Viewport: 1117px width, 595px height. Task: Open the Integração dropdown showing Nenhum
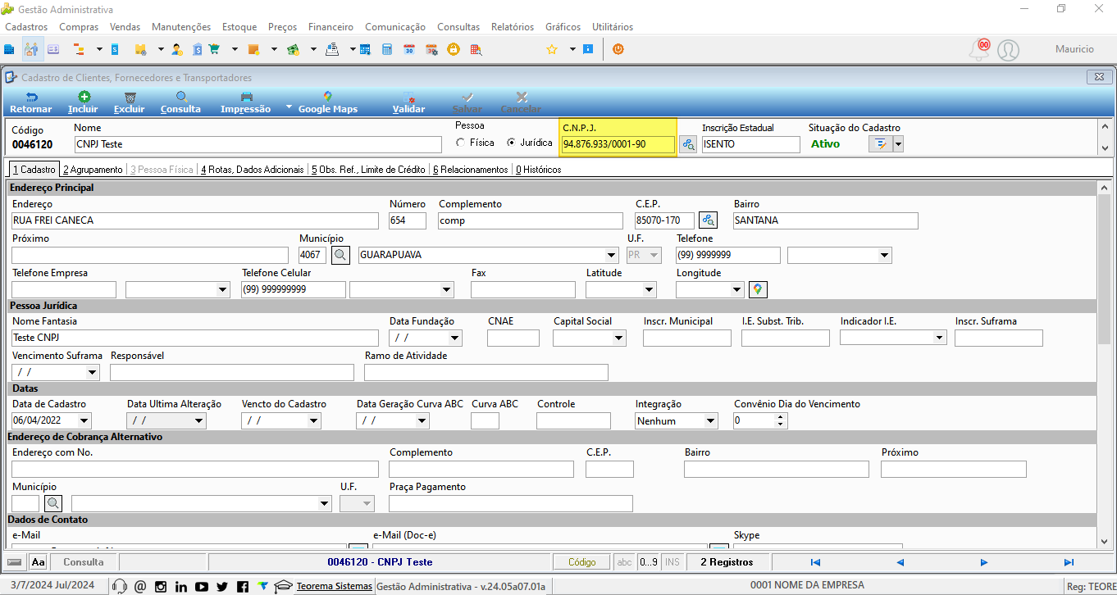710,420
